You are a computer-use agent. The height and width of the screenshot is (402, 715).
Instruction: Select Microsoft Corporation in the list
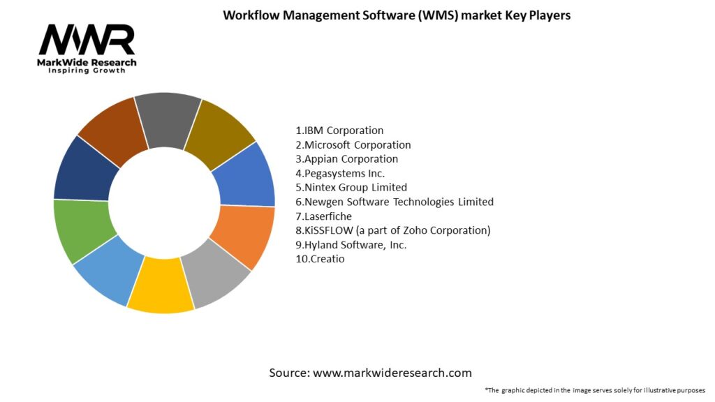click(353, 144)
